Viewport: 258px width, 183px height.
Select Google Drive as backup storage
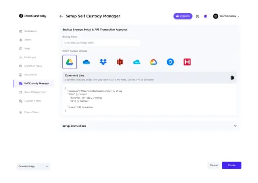coord(69,62)
